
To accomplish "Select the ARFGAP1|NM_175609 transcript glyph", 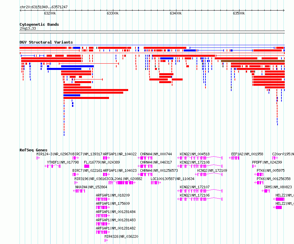I will [x=103, y=207].
